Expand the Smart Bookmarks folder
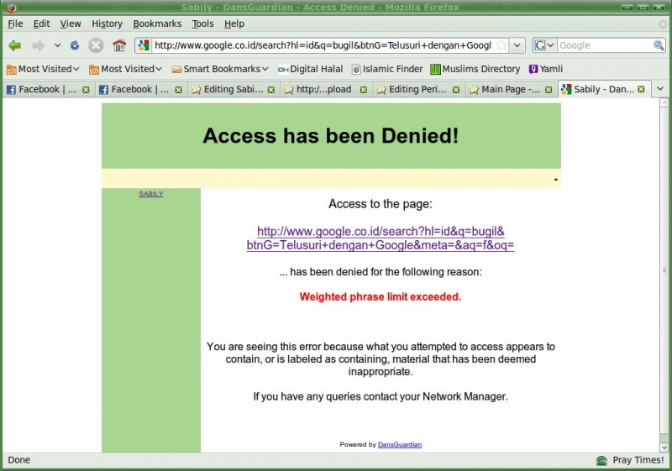The image size is (672, 471). [220, 69]
